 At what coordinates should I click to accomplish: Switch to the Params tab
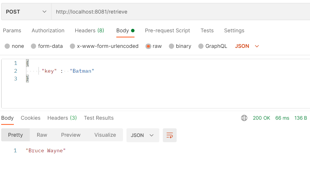tap(12, 31)
